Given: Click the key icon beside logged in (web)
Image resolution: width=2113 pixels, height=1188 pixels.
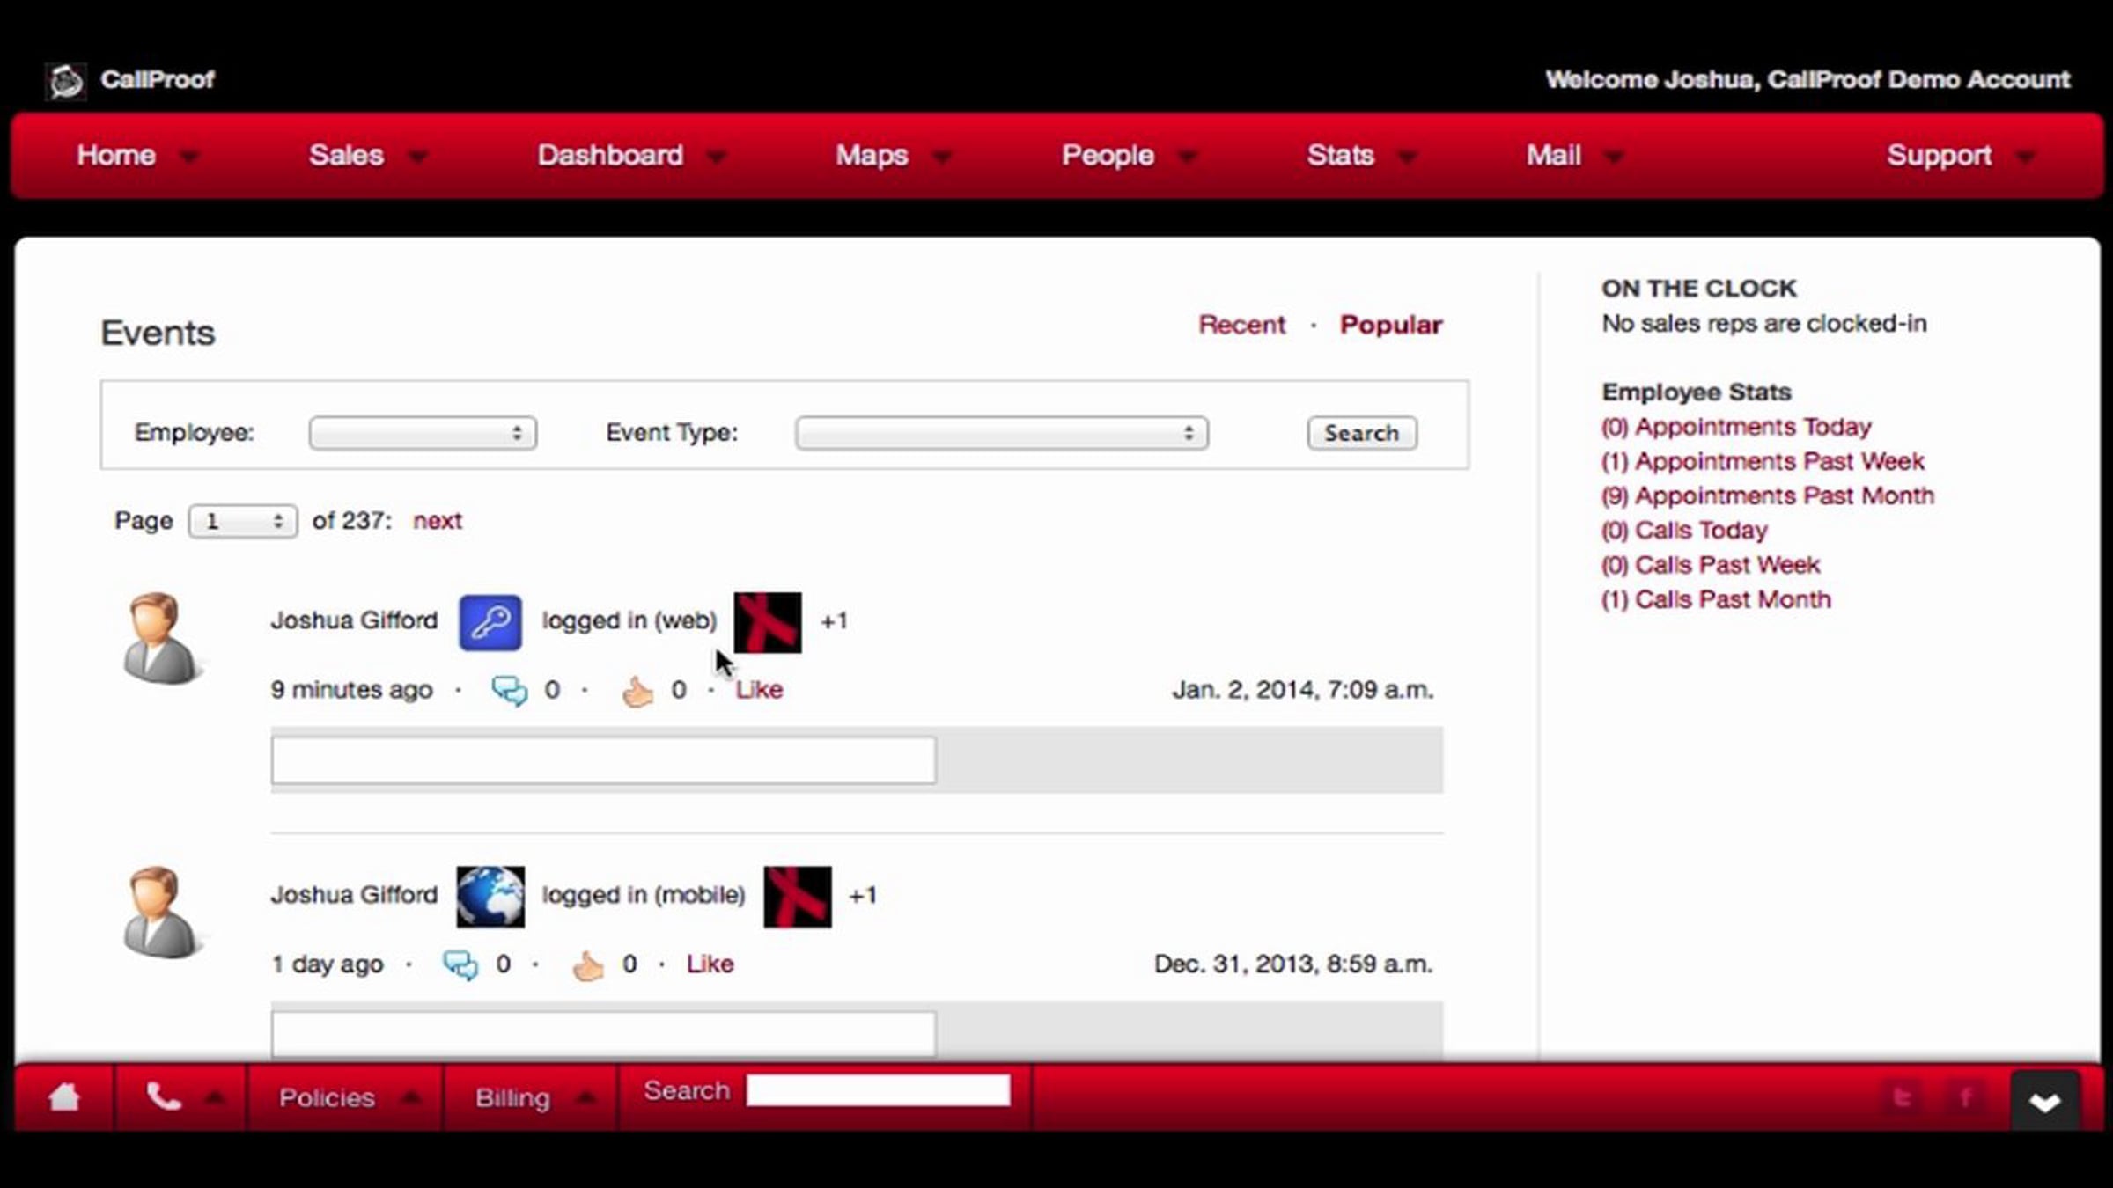Looking at the screenshot, I should click(490, 622).
